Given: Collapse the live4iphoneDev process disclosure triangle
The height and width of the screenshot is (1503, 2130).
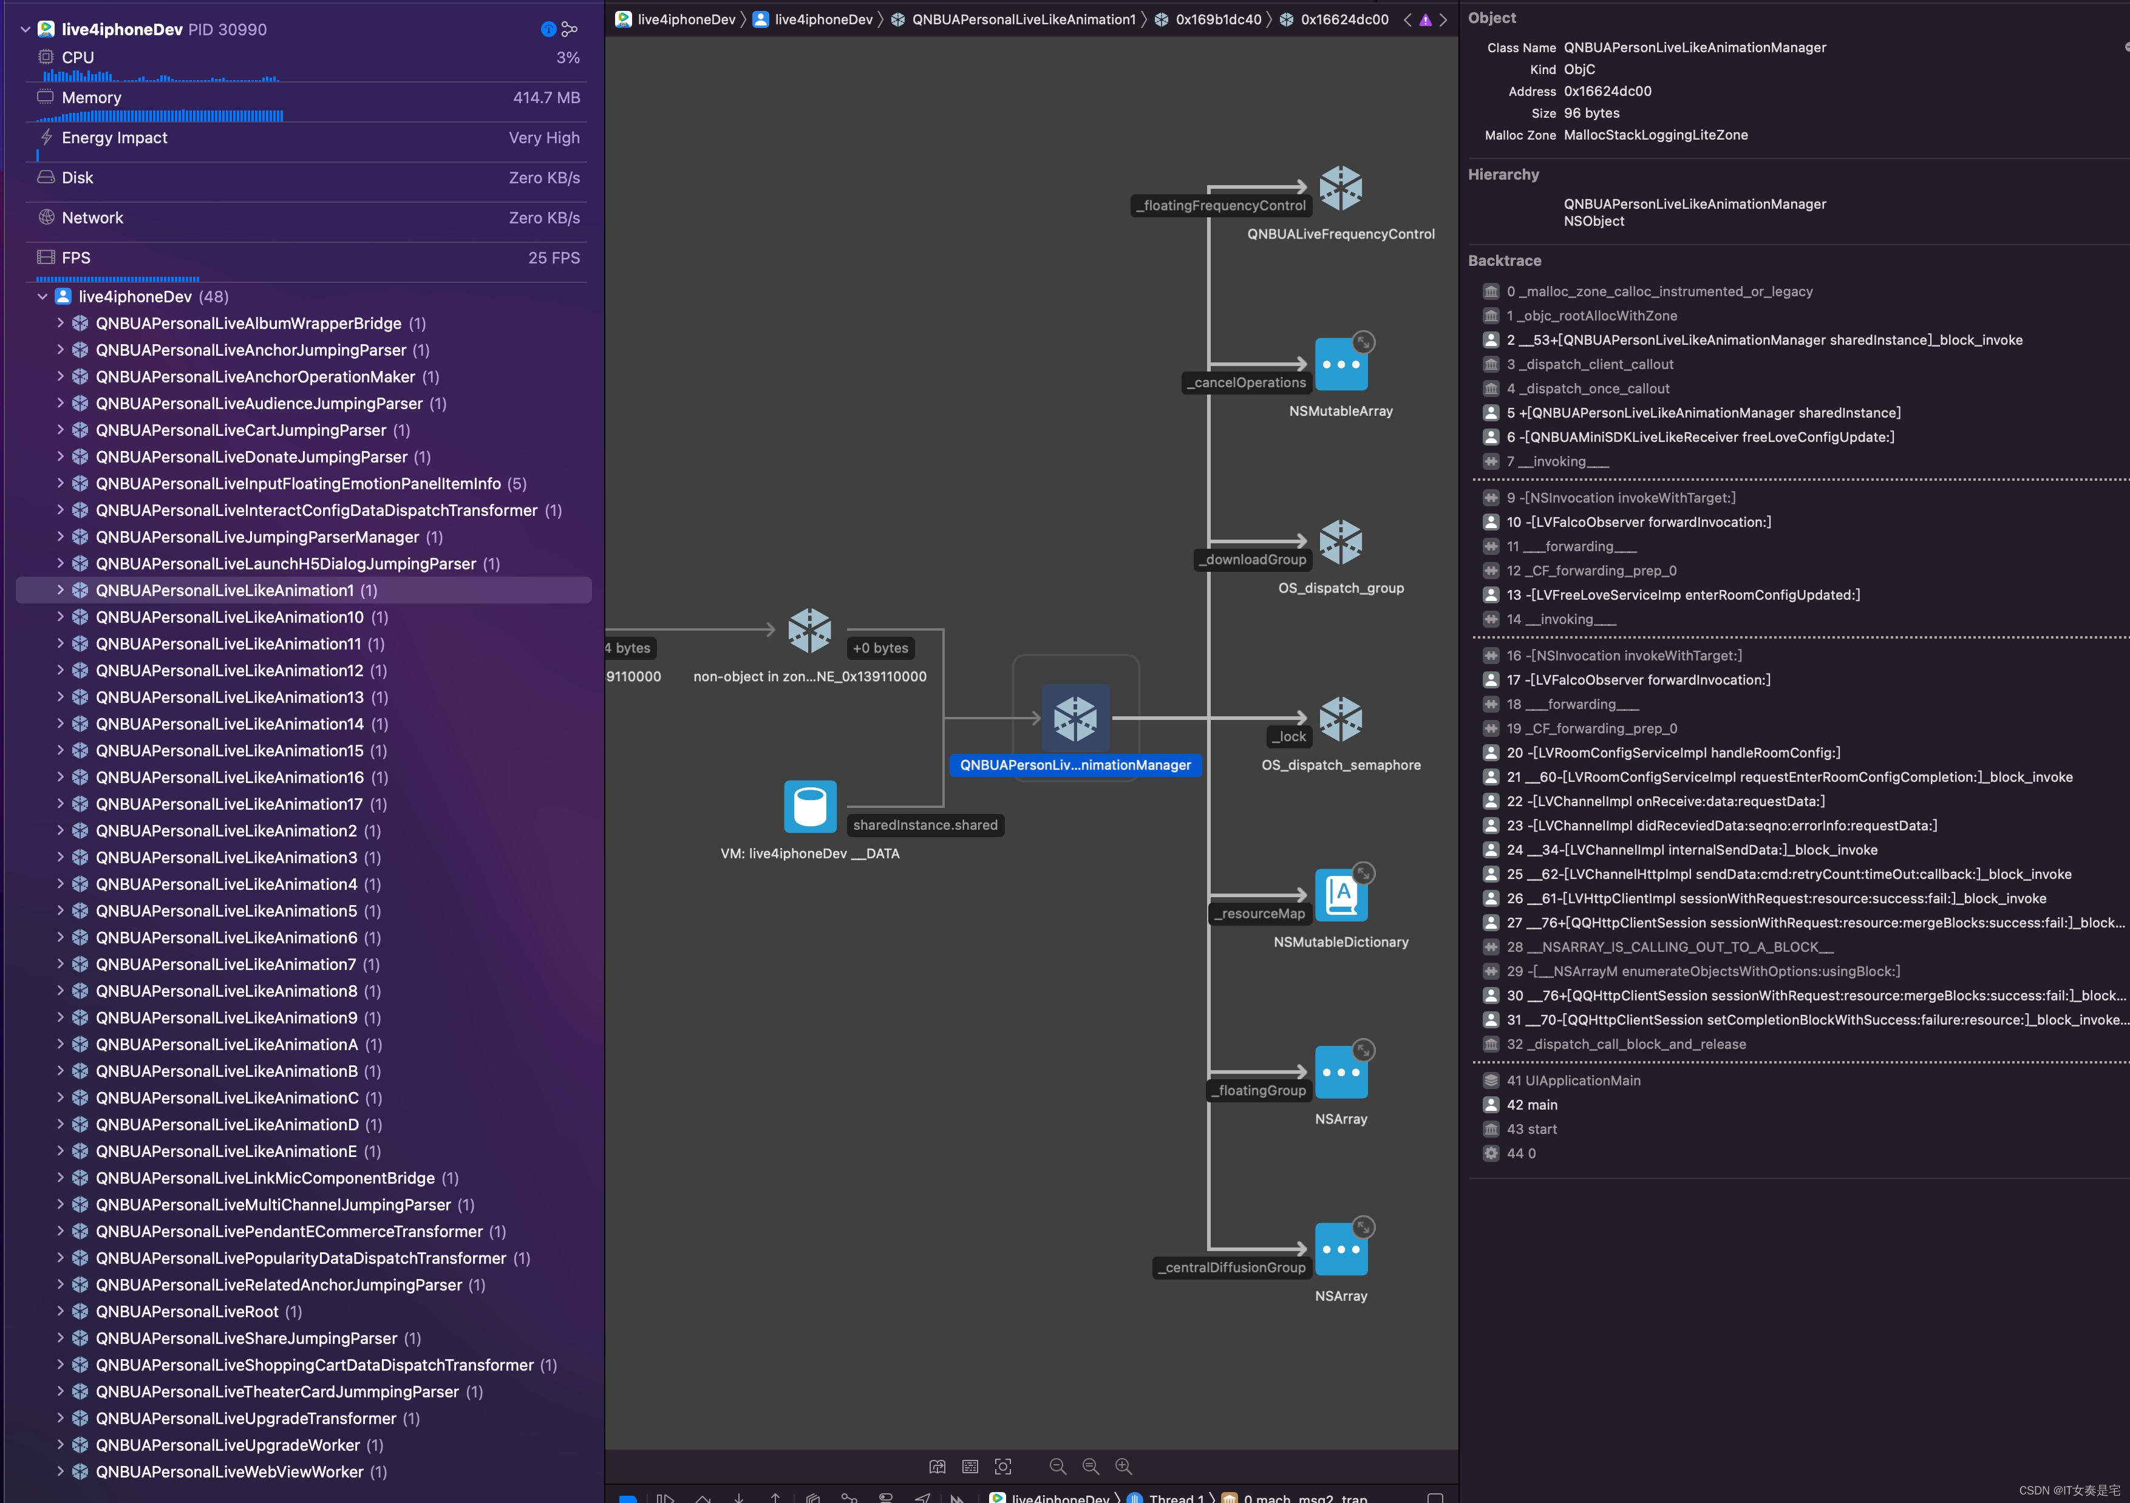Looking at the screenshot, I should tap(25, 30).
